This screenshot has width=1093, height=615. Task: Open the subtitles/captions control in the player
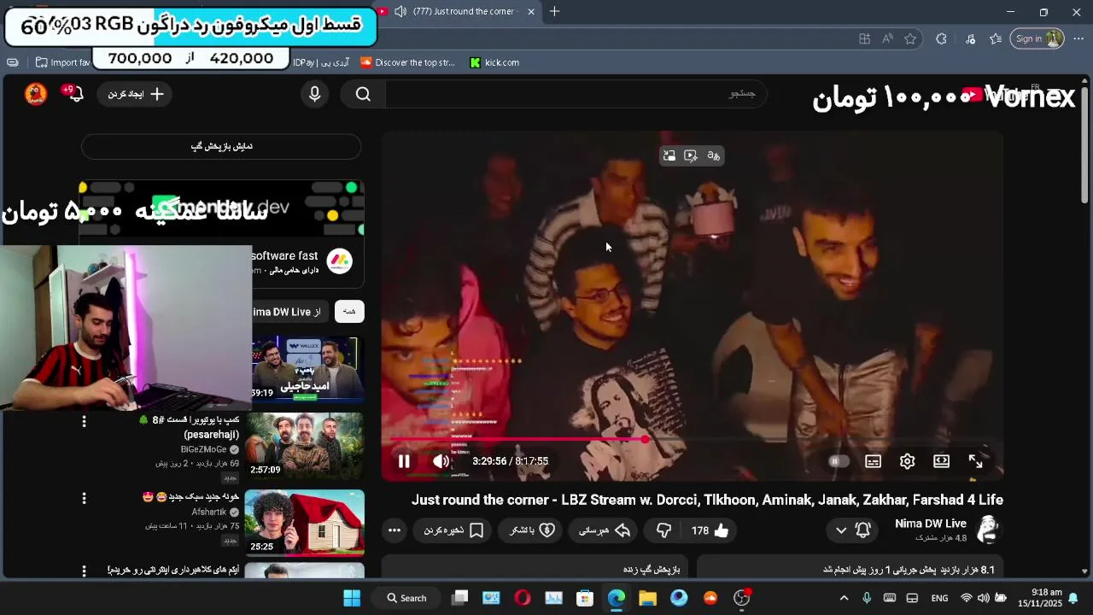coord(873,461)
